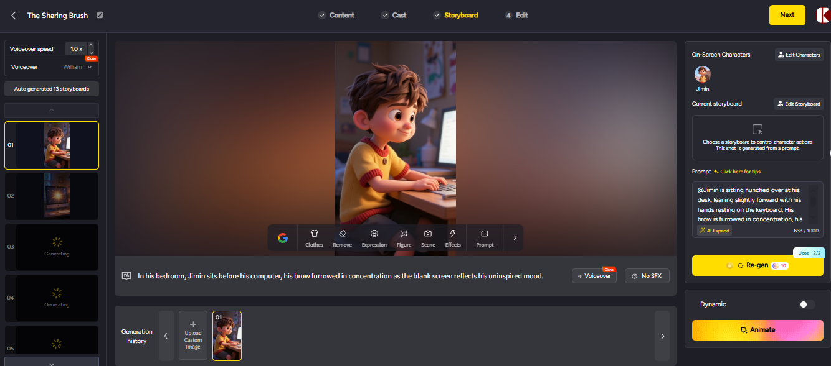This screenshot has width=831, height=366.
Task: Show more image tools with right chevron
Action: click(515, 238)
